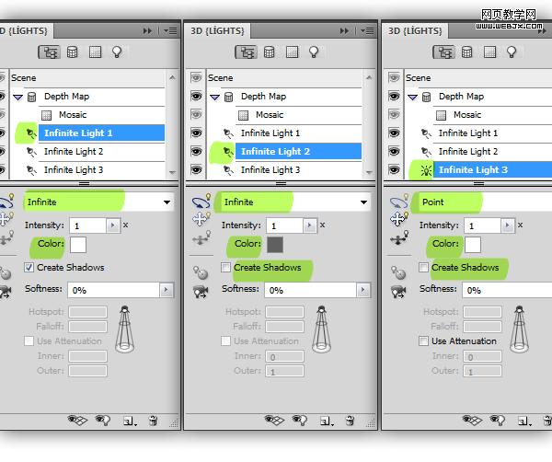Enable Use Attenuation for Infinite Light 3
The image size is (552, 462).
point(423,341)
